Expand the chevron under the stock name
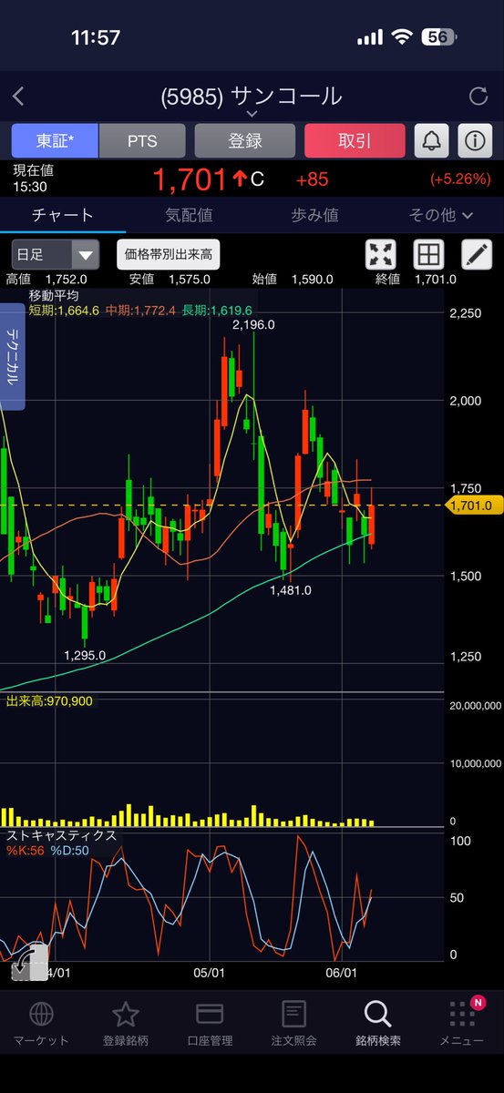The width and height of the screenshot is (504, 1093). tap(252, 115)
